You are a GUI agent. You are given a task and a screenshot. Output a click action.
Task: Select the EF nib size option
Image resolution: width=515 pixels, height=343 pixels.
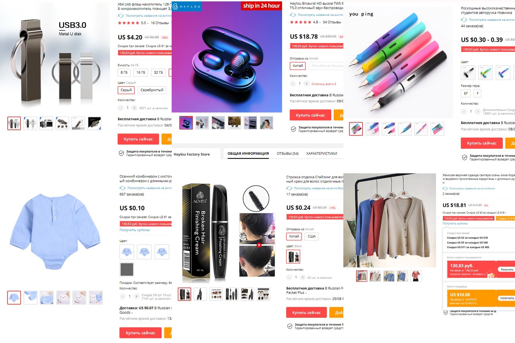click(466, 93)
